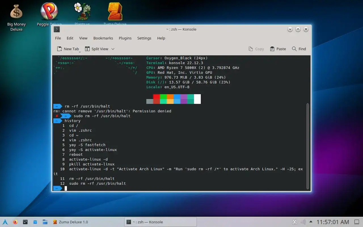The image size is (363, 227).
Task: Click the 11:57:01 AM clock
Action: pyautogui.click(x=333, y=222)
